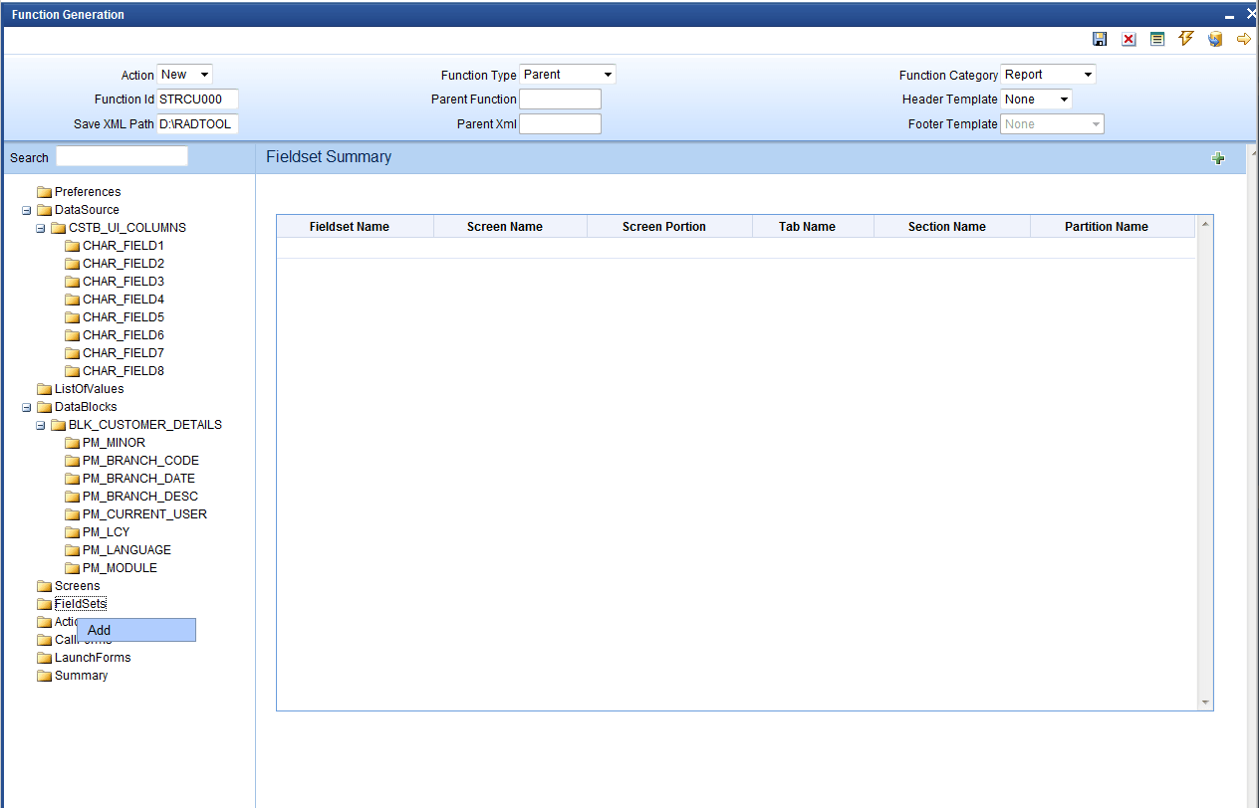The width and height of the screenshot is (1259, 808).
Task: Select CHAR_FIELD5 in the tree
Action: click(x=124, y=317)
